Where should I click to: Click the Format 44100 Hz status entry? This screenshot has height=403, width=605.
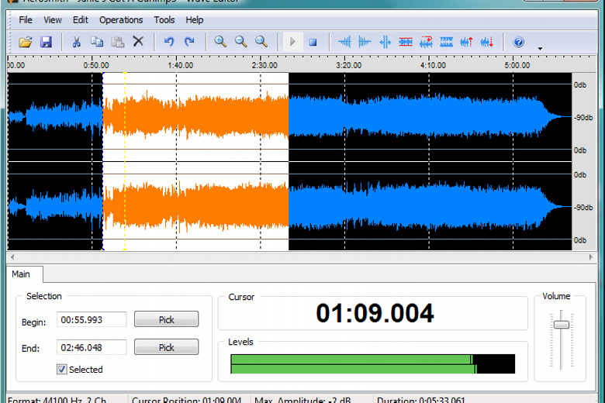(57, 400)
